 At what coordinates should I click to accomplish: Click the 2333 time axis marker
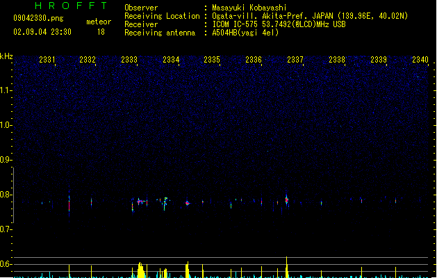(129, 60)
